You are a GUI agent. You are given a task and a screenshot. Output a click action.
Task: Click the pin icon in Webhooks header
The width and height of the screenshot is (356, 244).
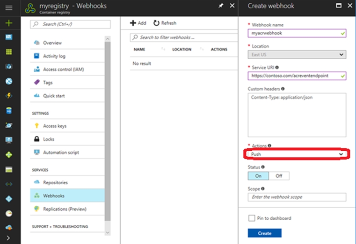221,6
